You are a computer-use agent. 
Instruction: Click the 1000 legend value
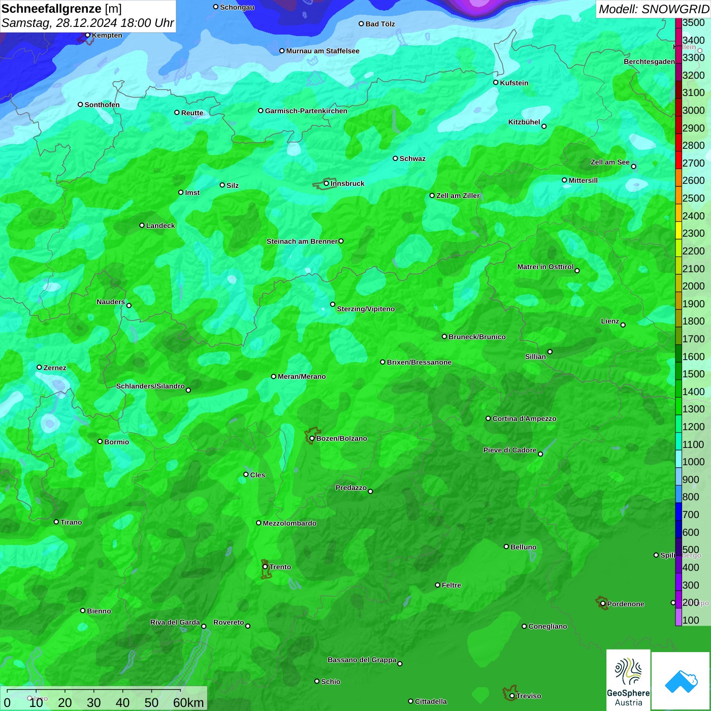pyautogui.click(x=694, y=462)
